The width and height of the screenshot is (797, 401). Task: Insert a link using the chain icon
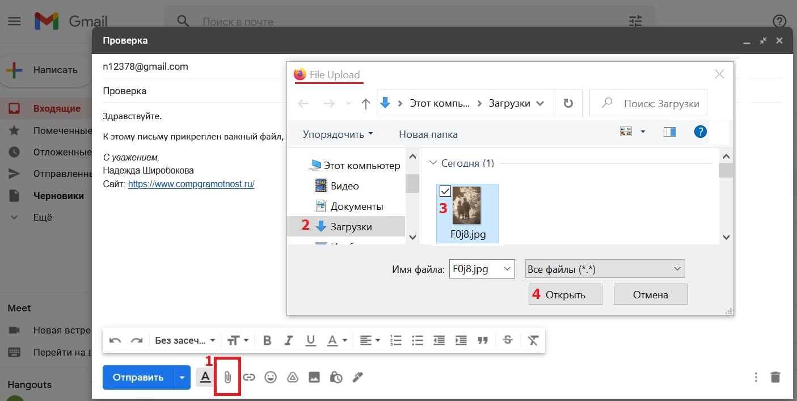tap(249, 377)
